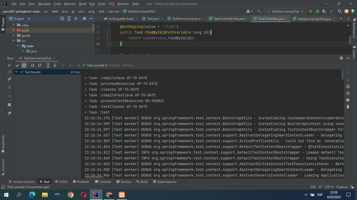Toggle Show Ignored tests filter
The height and width of the screenshot is (200, 357).
click(x=24, y=65)
